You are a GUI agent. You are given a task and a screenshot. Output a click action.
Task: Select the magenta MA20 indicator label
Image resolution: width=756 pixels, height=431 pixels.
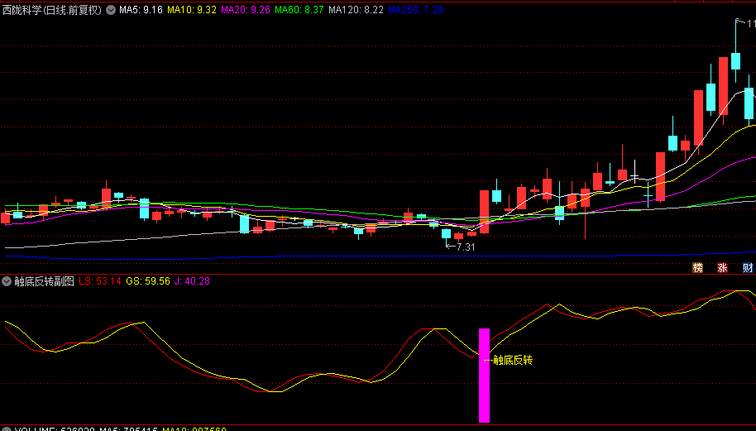point(246,10)
